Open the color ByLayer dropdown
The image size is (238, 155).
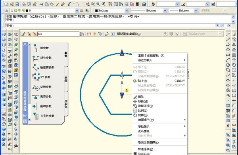[127, 11]
